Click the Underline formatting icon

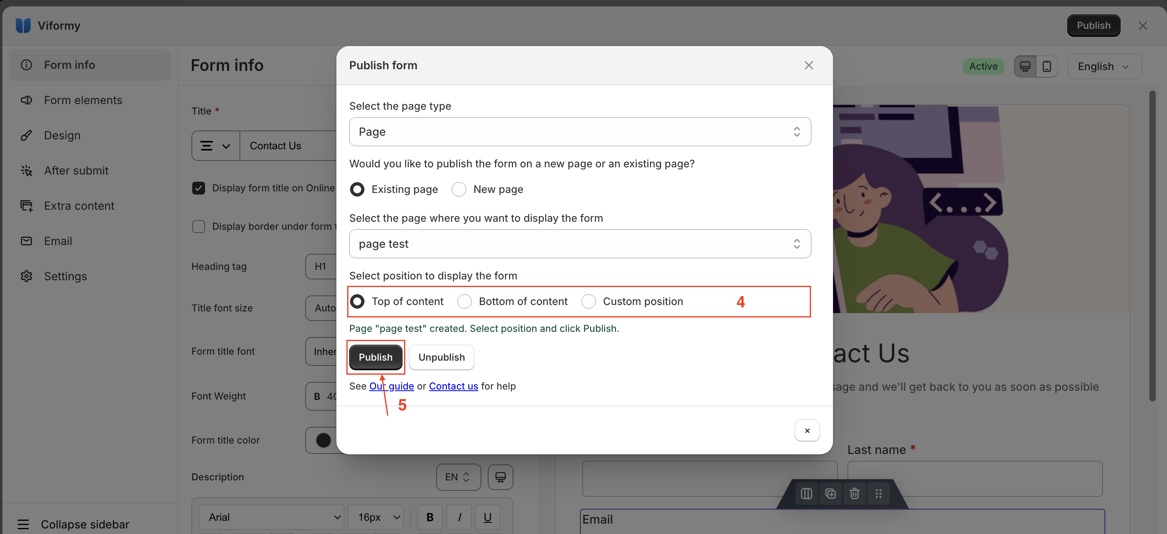point(487,517)
